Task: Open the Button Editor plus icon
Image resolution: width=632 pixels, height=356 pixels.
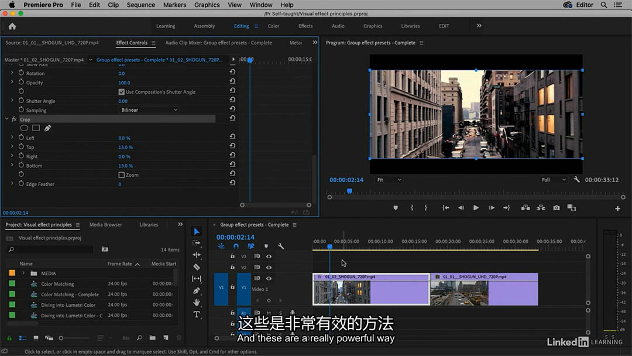Action: [x=617, y=208]
